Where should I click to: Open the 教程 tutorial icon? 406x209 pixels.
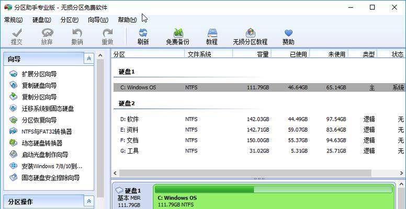(212, 33)
